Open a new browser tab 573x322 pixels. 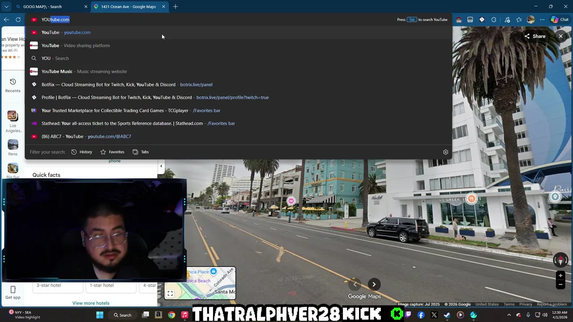pos(175,7)
